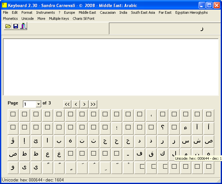Screen dimensions: 222x184
Task: Insert the hamza ء key
Action: pos(186,128)
